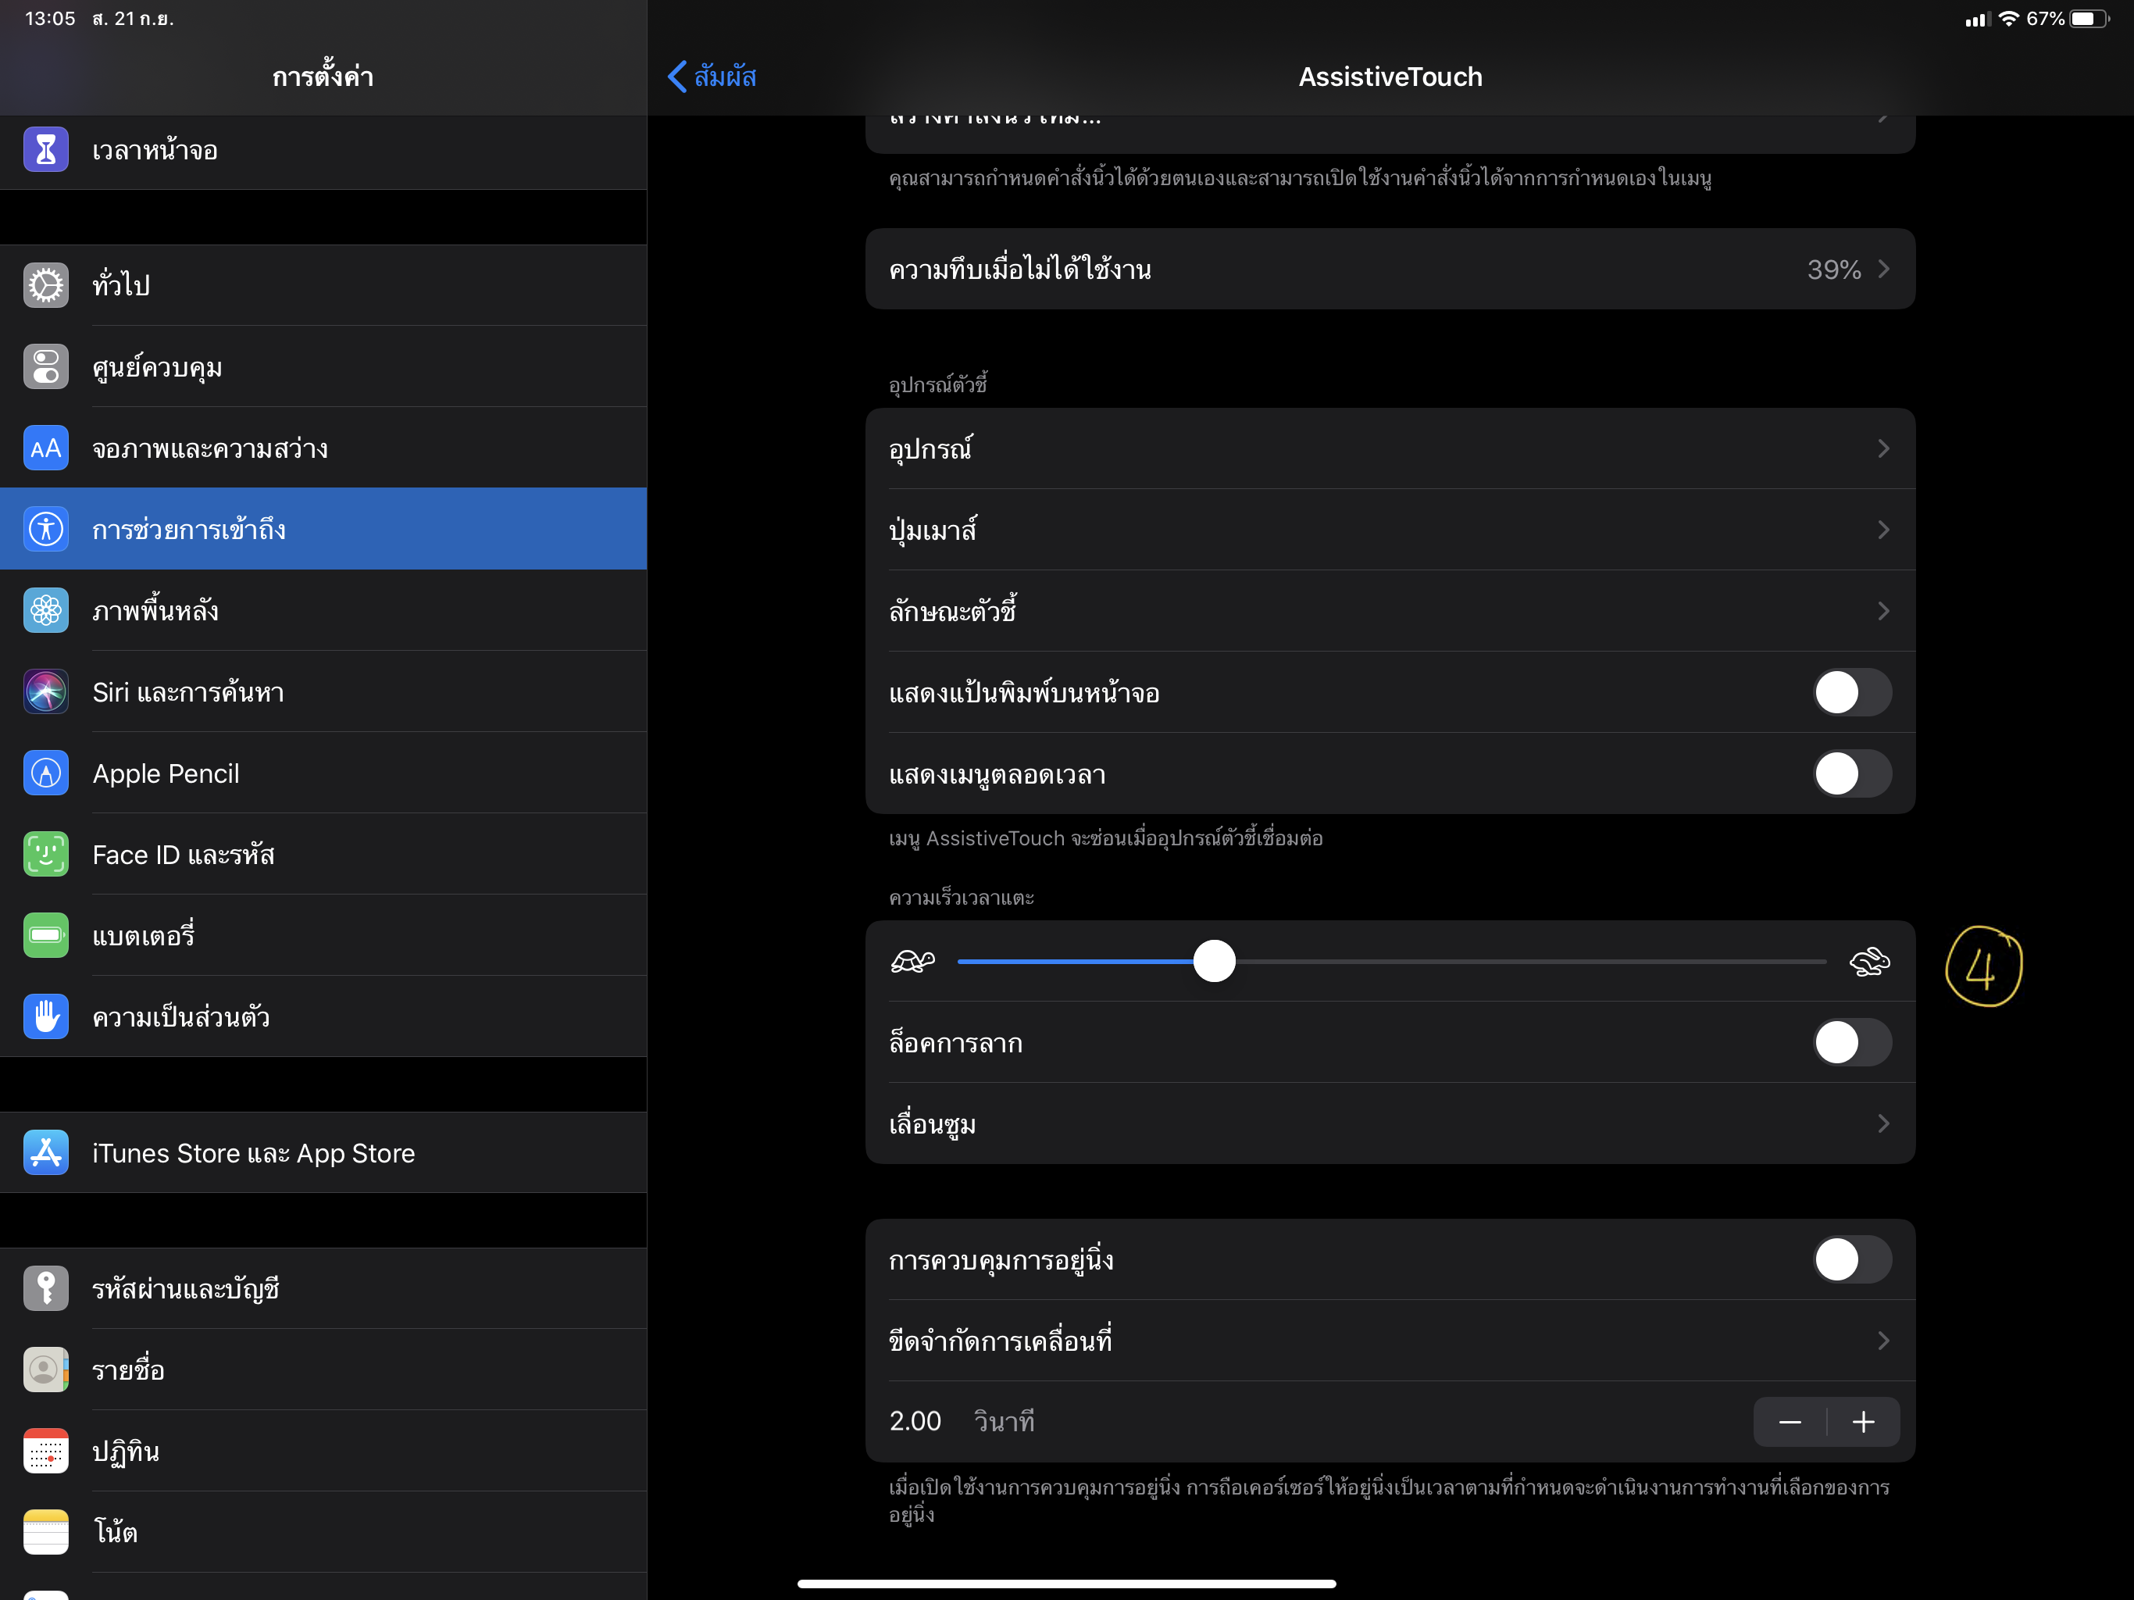Tap the 13:05 clock in status bar
Screen dimensions: 2134x1600
click(x=50, y=18)
